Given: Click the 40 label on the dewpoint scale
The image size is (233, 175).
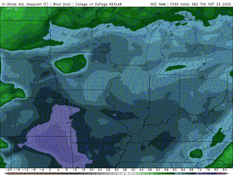Looking at the screenshot, I should (133, 170).
